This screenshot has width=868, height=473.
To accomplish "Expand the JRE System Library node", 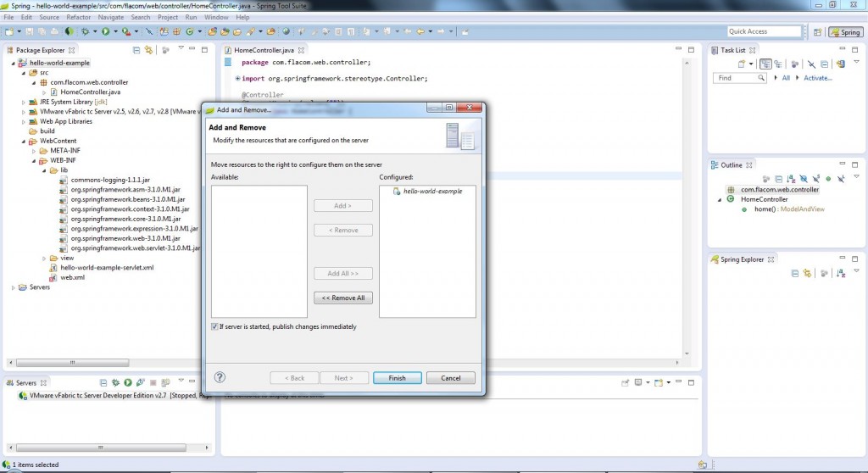I will (23, 102).
